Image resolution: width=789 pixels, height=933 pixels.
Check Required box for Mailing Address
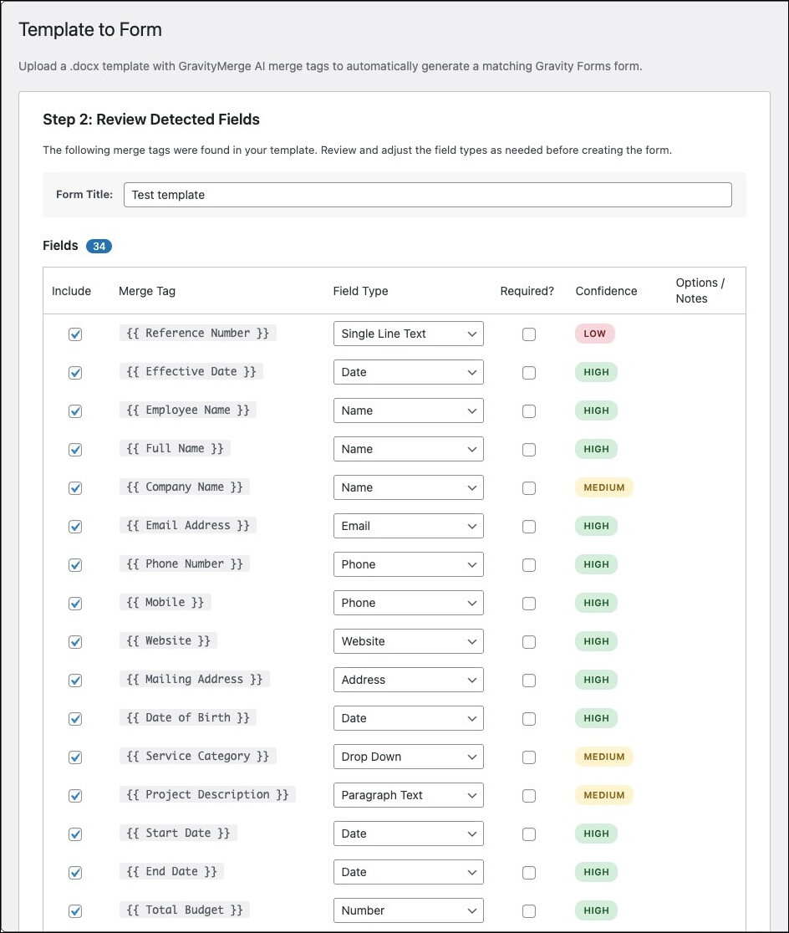529,681
